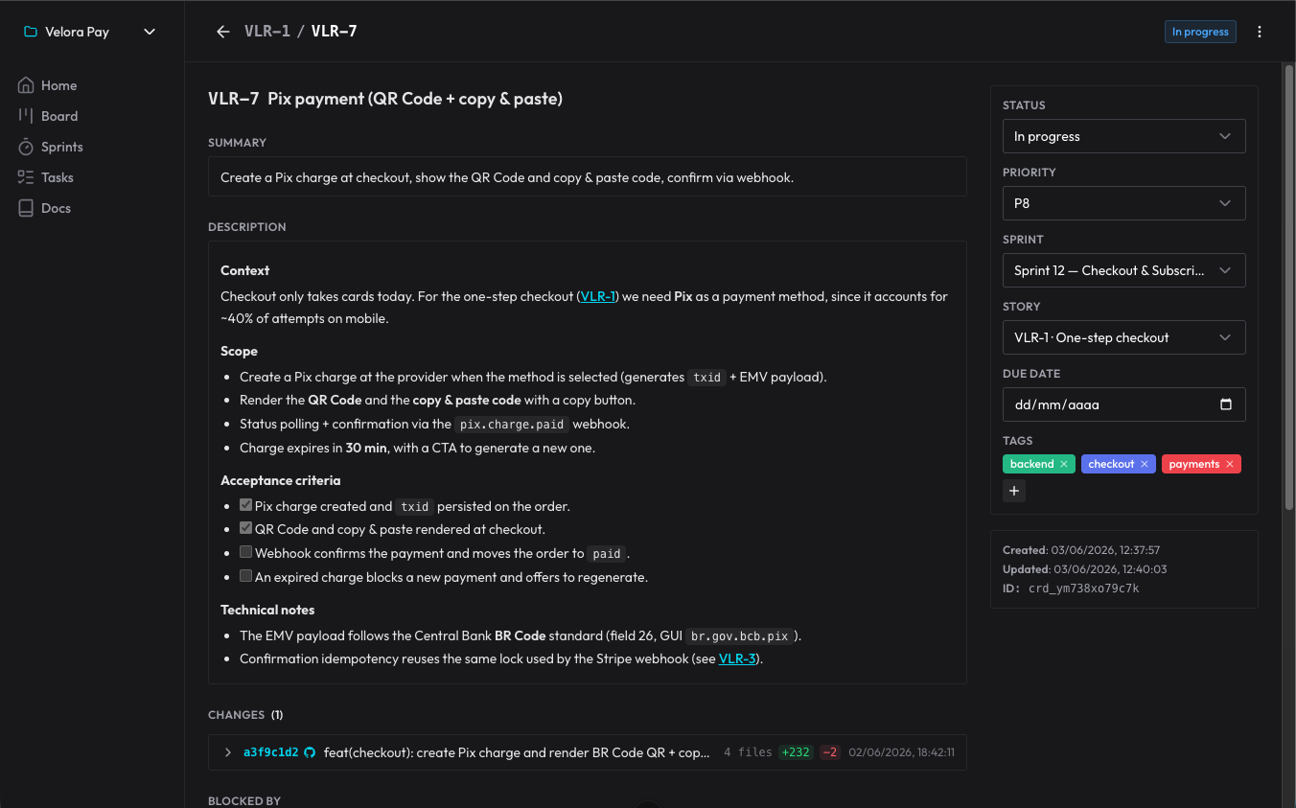
Task: Click the Summary text field
Action: tap(587, 177)
